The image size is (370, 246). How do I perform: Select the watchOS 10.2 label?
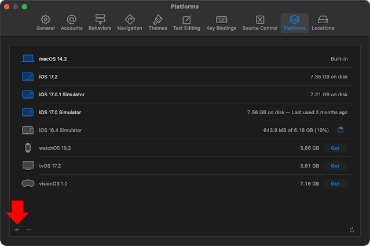pyautogui.click(x=55, y=148)
